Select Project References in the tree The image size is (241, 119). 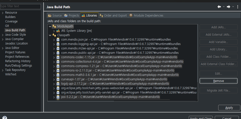17,57
